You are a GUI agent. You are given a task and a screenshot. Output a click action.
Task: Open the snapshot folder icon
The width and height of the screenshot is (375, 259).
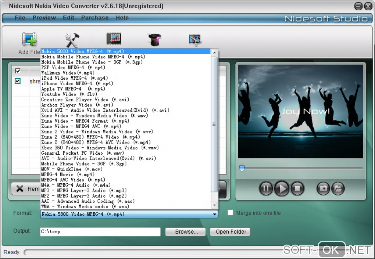click(x=338, y=188)
